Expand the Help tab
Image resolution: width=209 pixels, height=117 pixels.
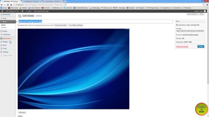(x=202, y=14)
